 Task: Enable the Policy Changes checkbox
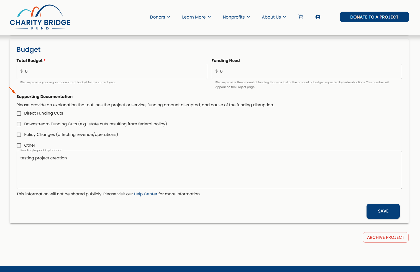(x=19, y=135)
